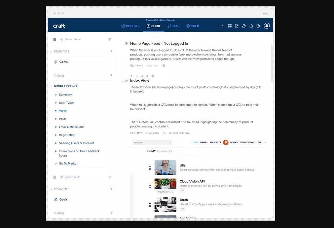Open the help question mark icon

258,26
